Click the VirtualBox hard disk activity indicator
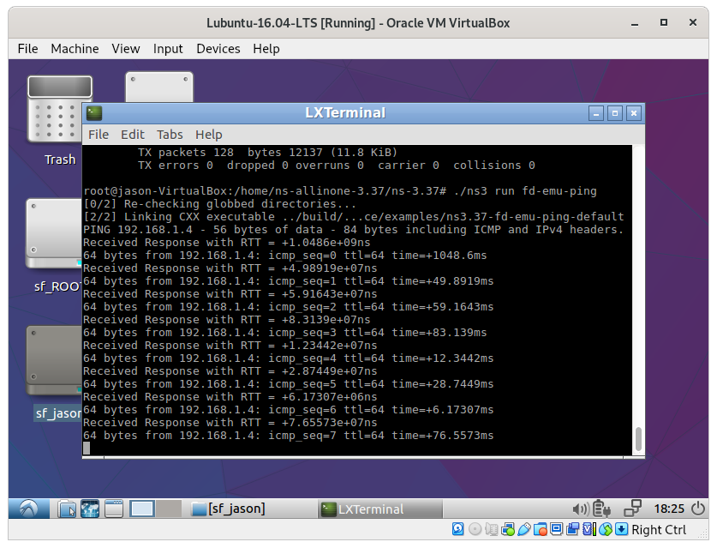The width and height of the screenshot is (717, 548). 457,529
